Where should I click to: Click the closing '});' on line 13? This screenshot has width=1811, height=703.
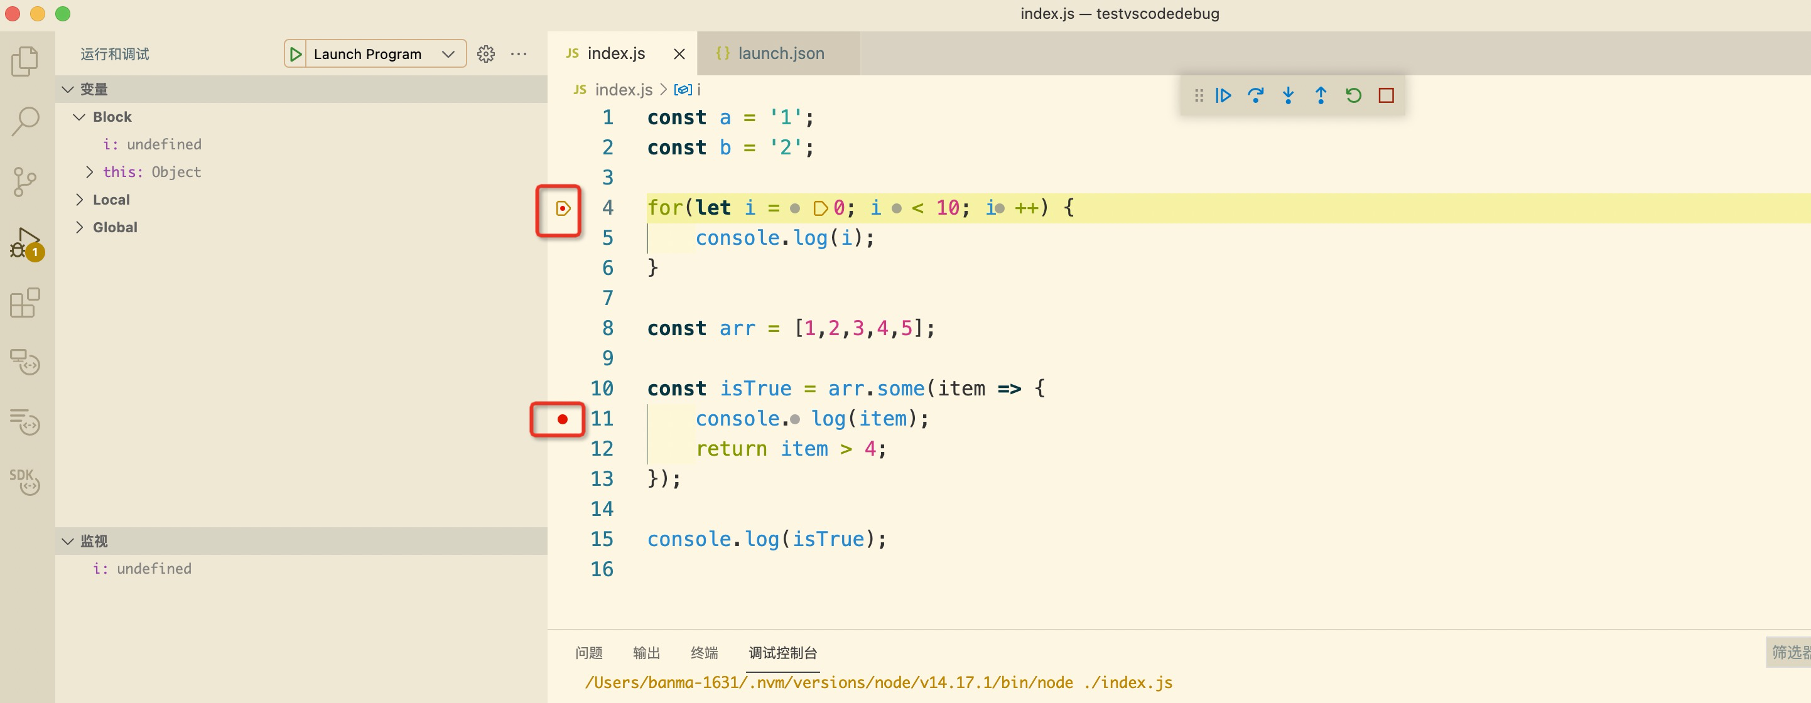click(x=664, y=479)
